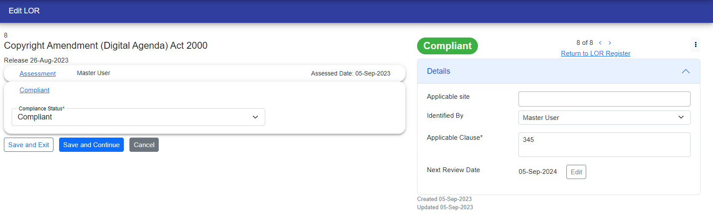Click the Edit LOR header title
This screenshot has height=223, width=713.
24,11
